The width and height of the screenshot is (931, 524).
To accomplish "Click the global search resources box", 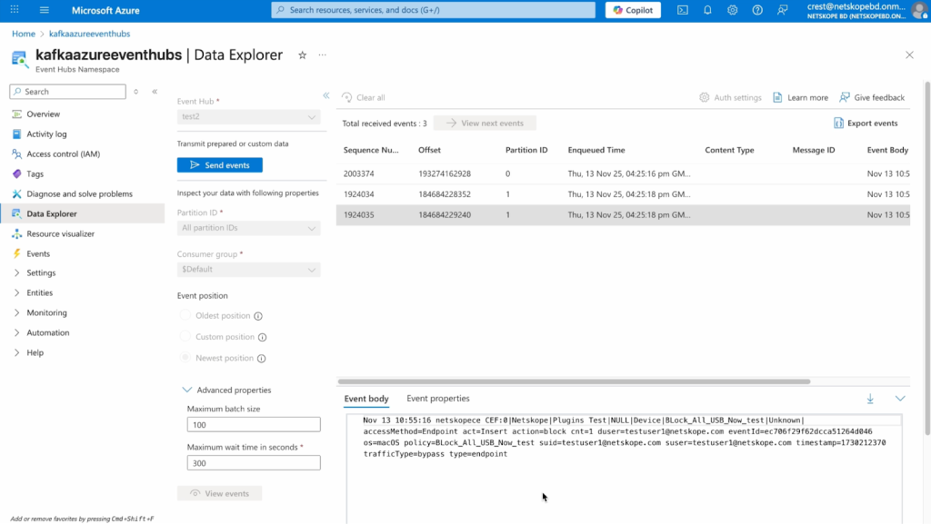I will point(434,10).
